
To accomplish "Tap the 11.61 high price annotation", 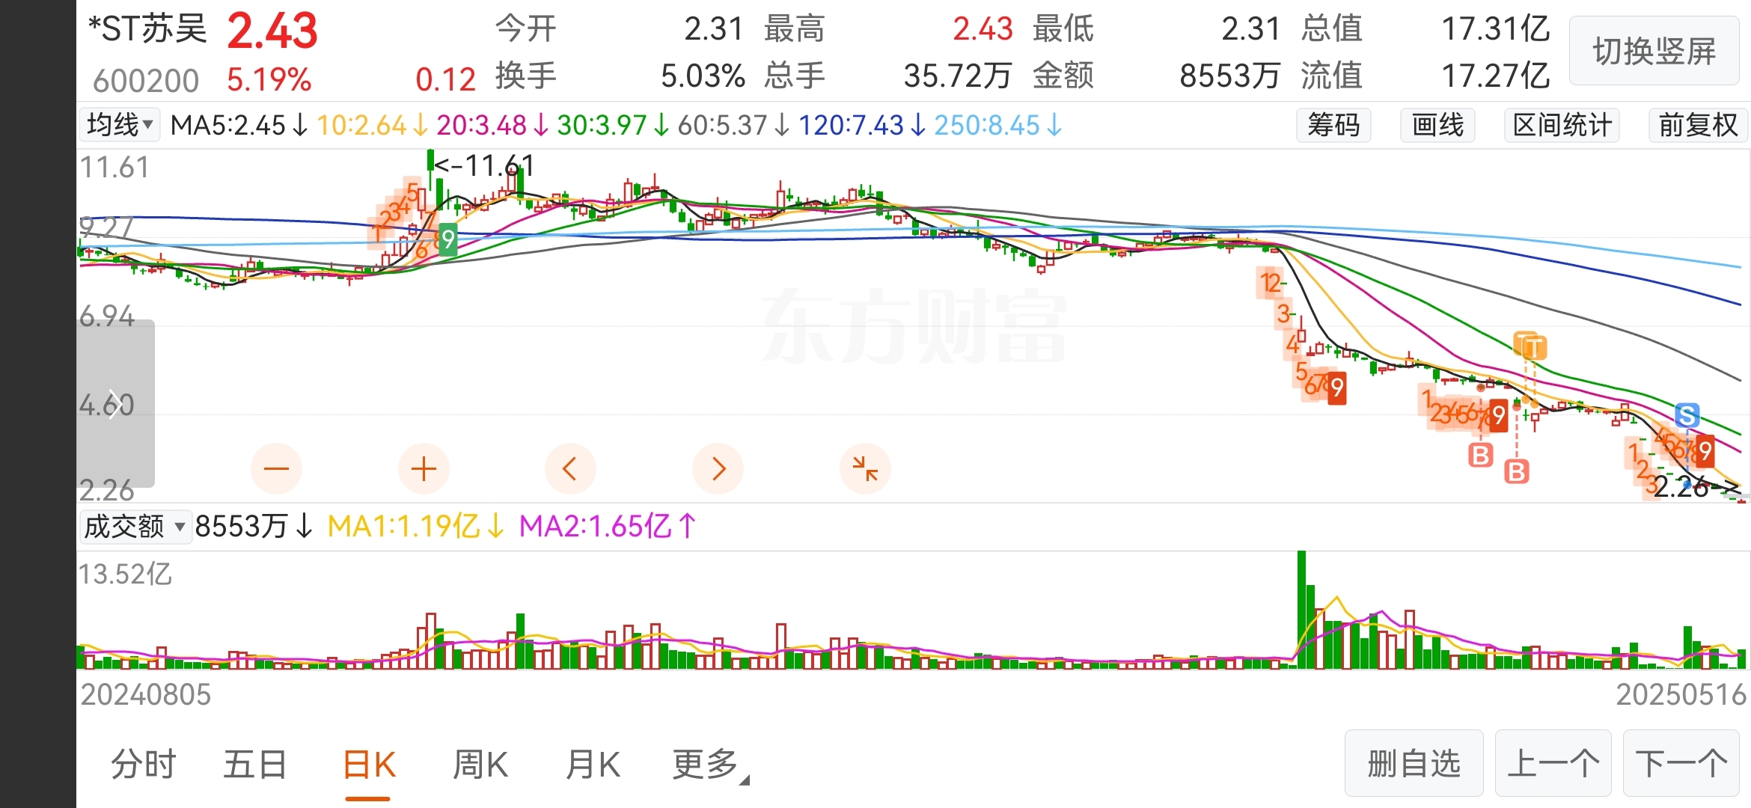I will pos(485,165).
